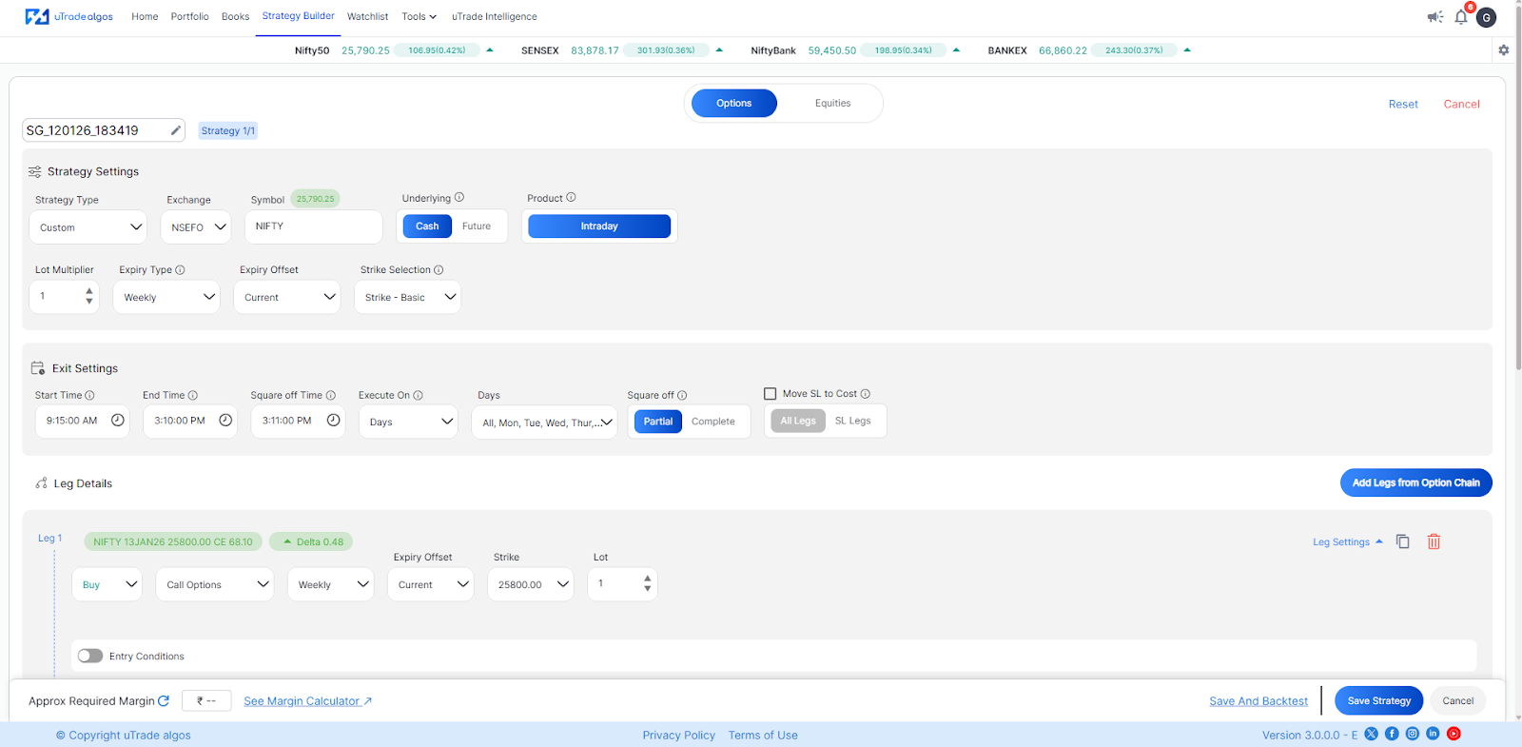The image size is (1522, 747).
Task: Open the uTrade Facebook page
Action: [1392, 734]
